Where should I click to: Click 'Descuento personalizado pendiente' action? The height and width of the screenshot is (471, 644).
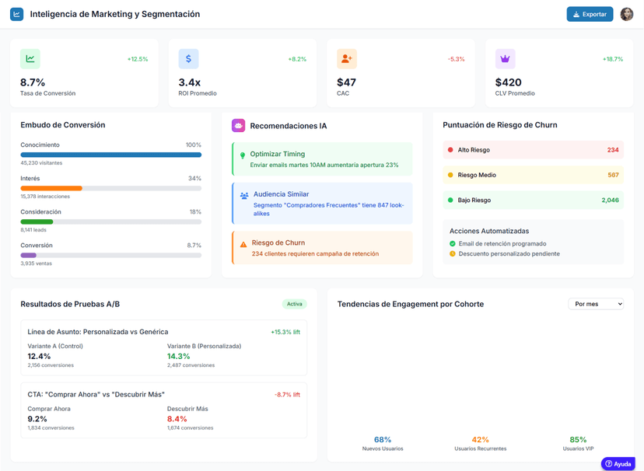coord(509,253)
